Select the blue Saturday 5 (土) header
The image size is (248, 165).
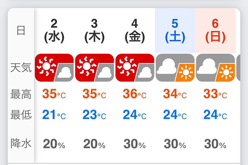(x=175, y=31)
